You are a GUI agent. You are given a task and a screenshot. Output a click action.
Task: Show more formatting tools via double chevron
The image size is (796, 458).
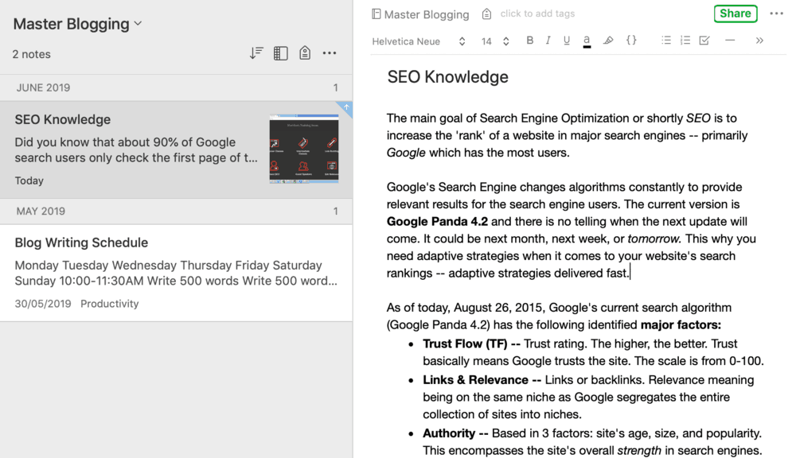(x=759, y=41)
